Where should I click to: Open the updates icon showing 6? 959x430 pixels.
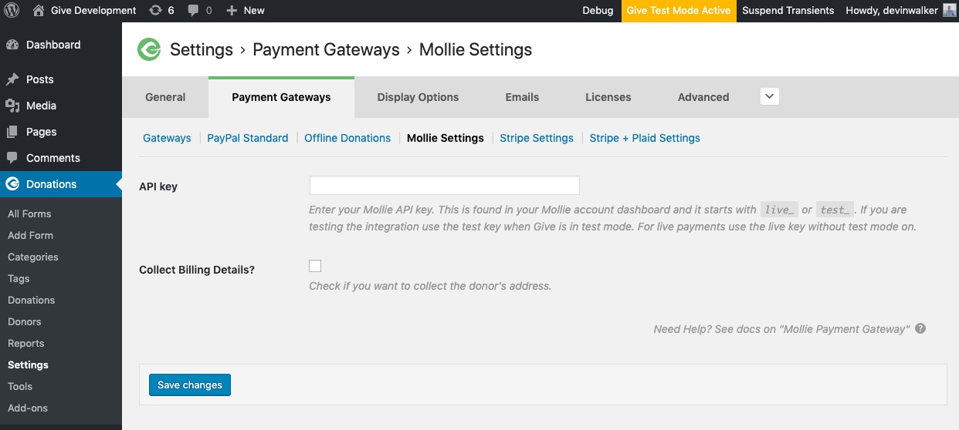(x=155, y=11)
